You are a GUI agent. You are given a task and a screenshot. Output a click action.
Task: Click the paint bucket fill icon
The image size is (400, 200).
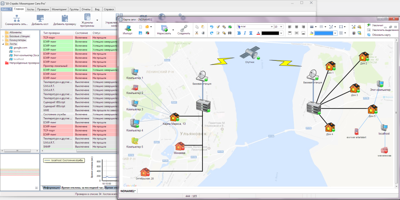[x=312, y=33]
